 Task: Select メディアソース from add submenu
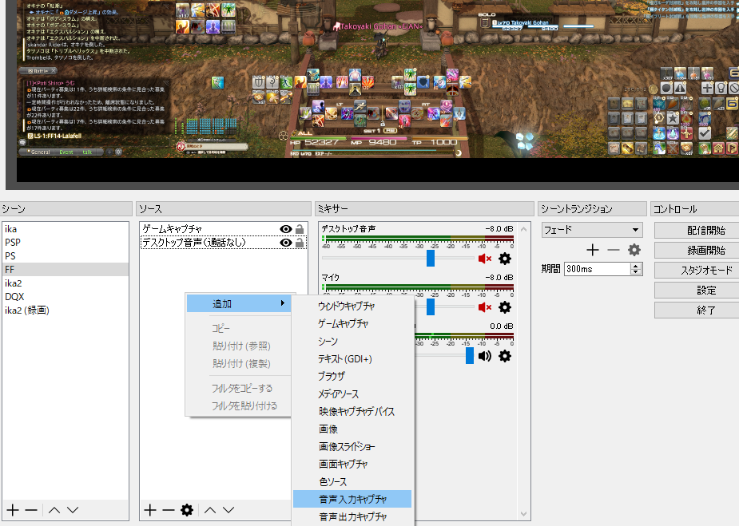pyautogui.click(x=352, y=394)
